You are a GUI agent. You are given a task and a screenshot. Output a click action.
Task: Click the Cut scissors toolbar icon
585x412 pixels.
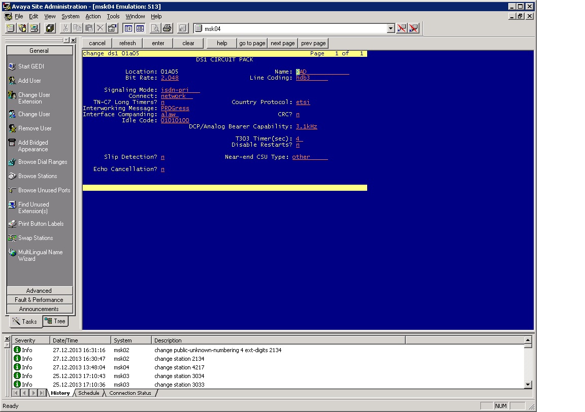coord(66,28)
